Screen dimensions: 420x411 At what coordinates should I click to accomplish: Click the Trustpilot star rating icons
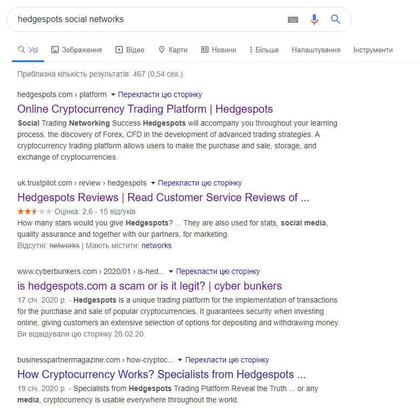coord(35,211)
